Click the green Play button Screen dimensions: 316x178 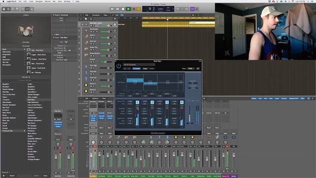[x=128, y=9]
